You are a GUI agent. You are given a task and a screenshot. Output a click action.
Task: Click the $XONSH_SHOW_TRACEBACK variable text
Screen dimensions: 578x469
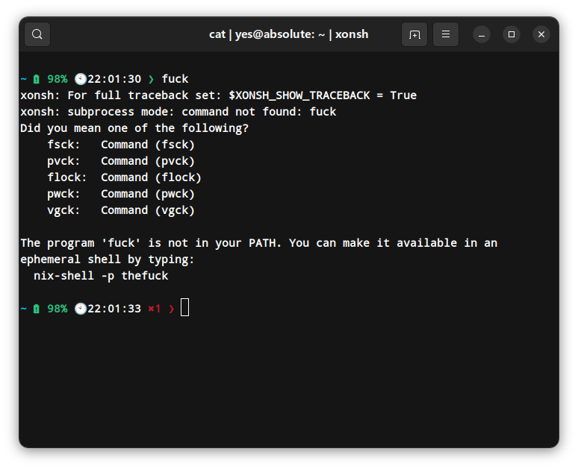(306, 95)
